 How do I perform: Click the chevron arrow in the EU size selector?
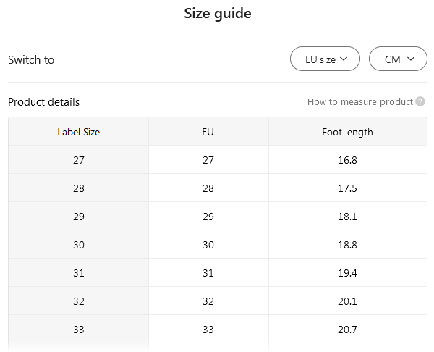click(x=344, y=59)
